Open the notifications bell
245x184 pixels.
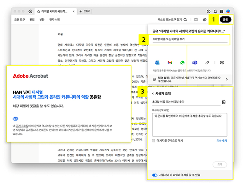tap(215, 11)
